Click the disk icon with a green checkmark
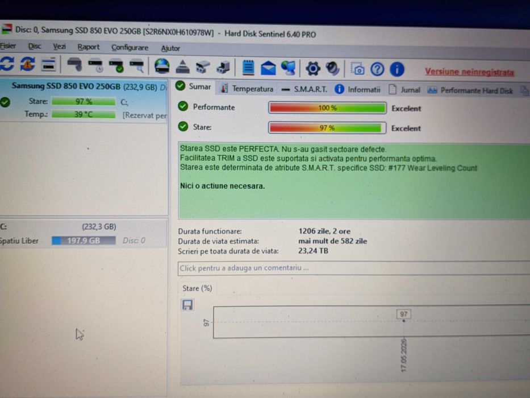The image size is (530, 398). 116,65
